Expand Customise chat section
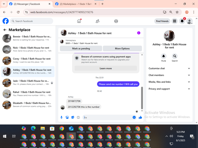 [169, 68]
